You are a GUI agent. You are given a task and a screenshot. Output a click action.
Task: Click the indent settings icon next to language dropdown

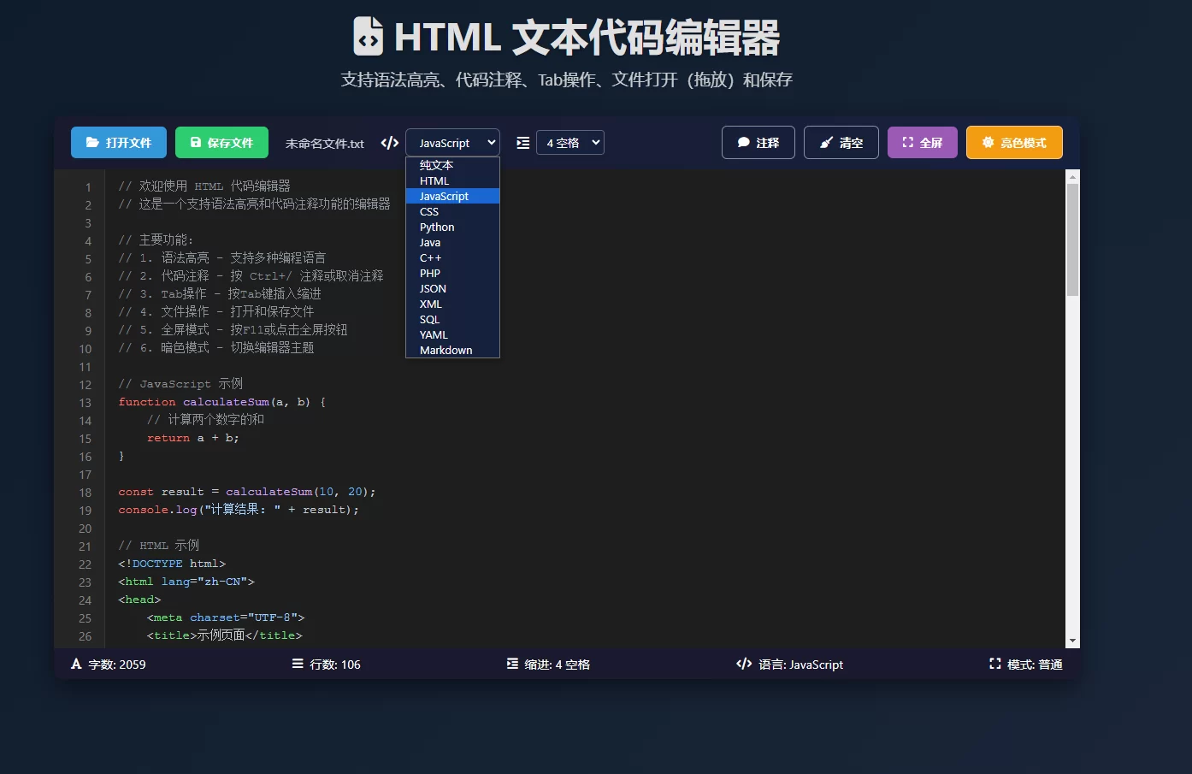[522, 143]
